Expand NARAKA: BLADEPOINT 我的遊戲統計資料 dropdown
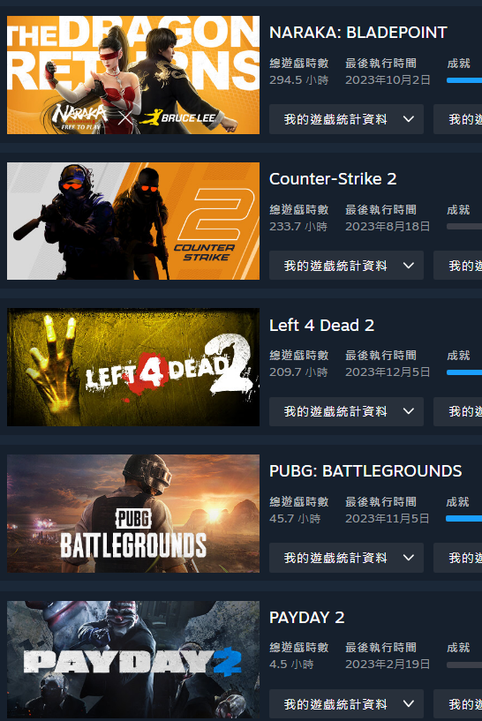Viewport: 482px width, 721px height. pyautogui.click(x=346, y=119)
